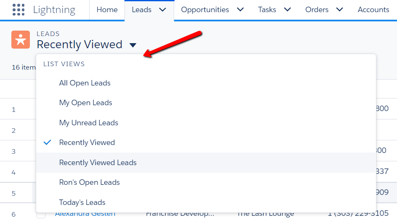Image resolution: width=397 pixels, height=220 pixels.
Task: Click the row 6 phone number ending 3105
Action: click(358, 214)
